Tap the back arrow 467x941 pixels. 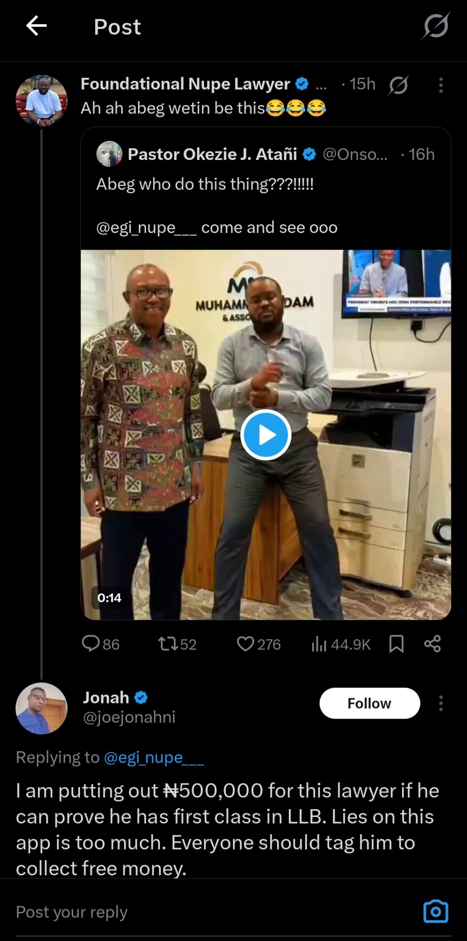click(36, 26)
